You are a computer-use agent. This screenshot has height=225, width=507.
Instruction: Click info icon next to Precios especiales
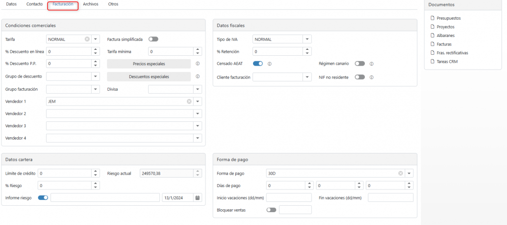(x=197, y=64)
